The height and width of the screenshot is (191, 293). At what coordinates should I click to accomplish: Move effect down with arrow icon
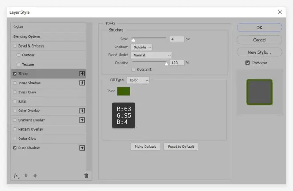[x=35, y=175]
